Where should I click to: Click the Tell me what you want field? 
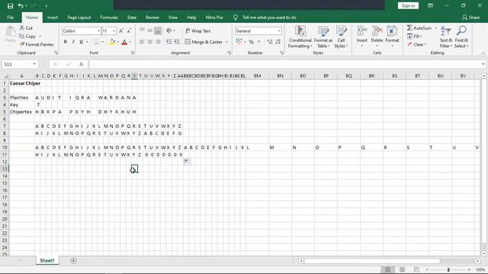pyautogui.click(x=269, y=18)
